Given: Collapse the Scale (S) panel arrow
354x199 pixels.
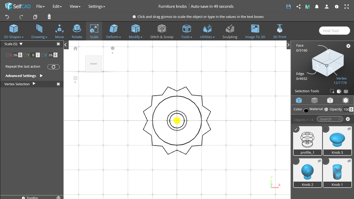Looking at the screenshot, I should [21, 44].
